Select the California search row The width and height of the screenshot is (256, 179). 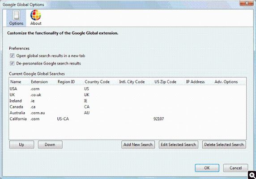pyautogui.click(x=128, y=119)
